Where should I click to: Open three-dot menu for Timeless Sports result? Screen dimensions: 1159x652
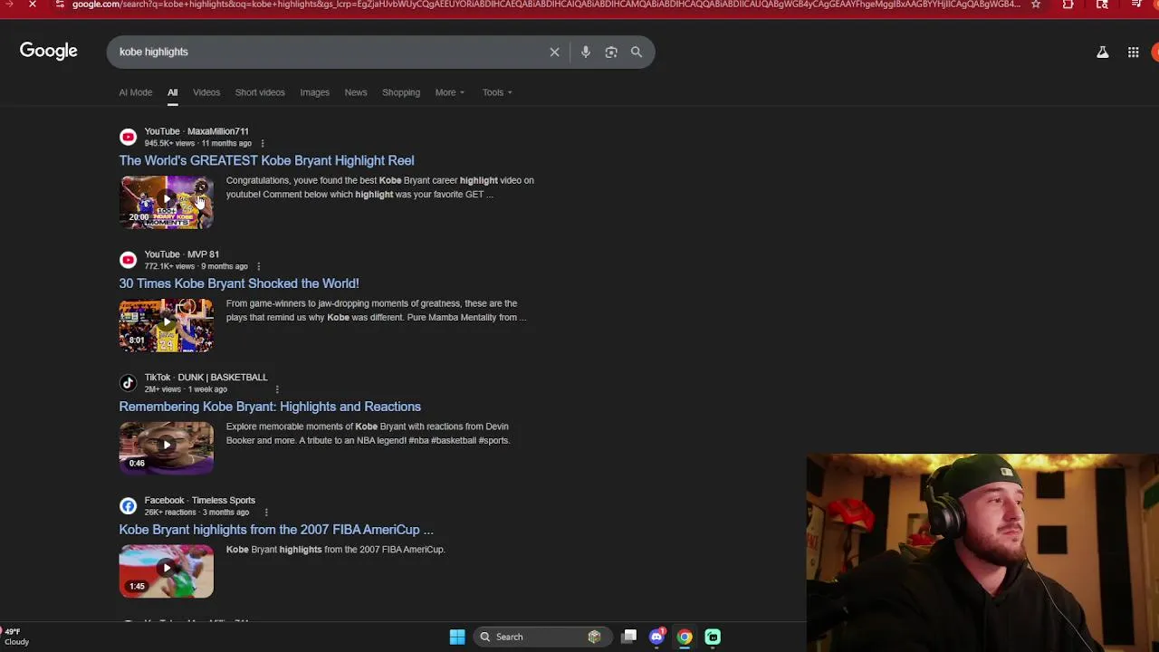pyautogui.click(x=266, y=513)
